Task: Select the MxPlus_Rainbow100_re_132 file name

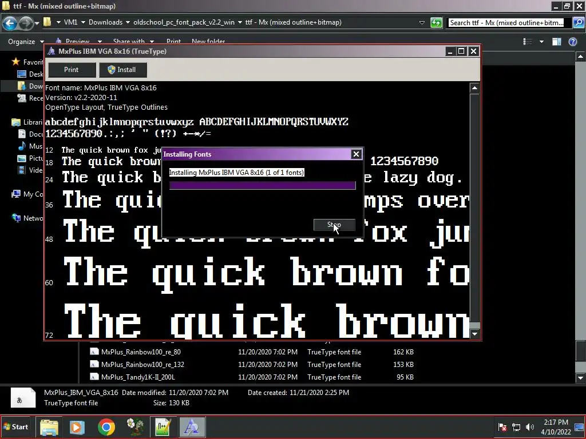Action: tap(142, 364)
